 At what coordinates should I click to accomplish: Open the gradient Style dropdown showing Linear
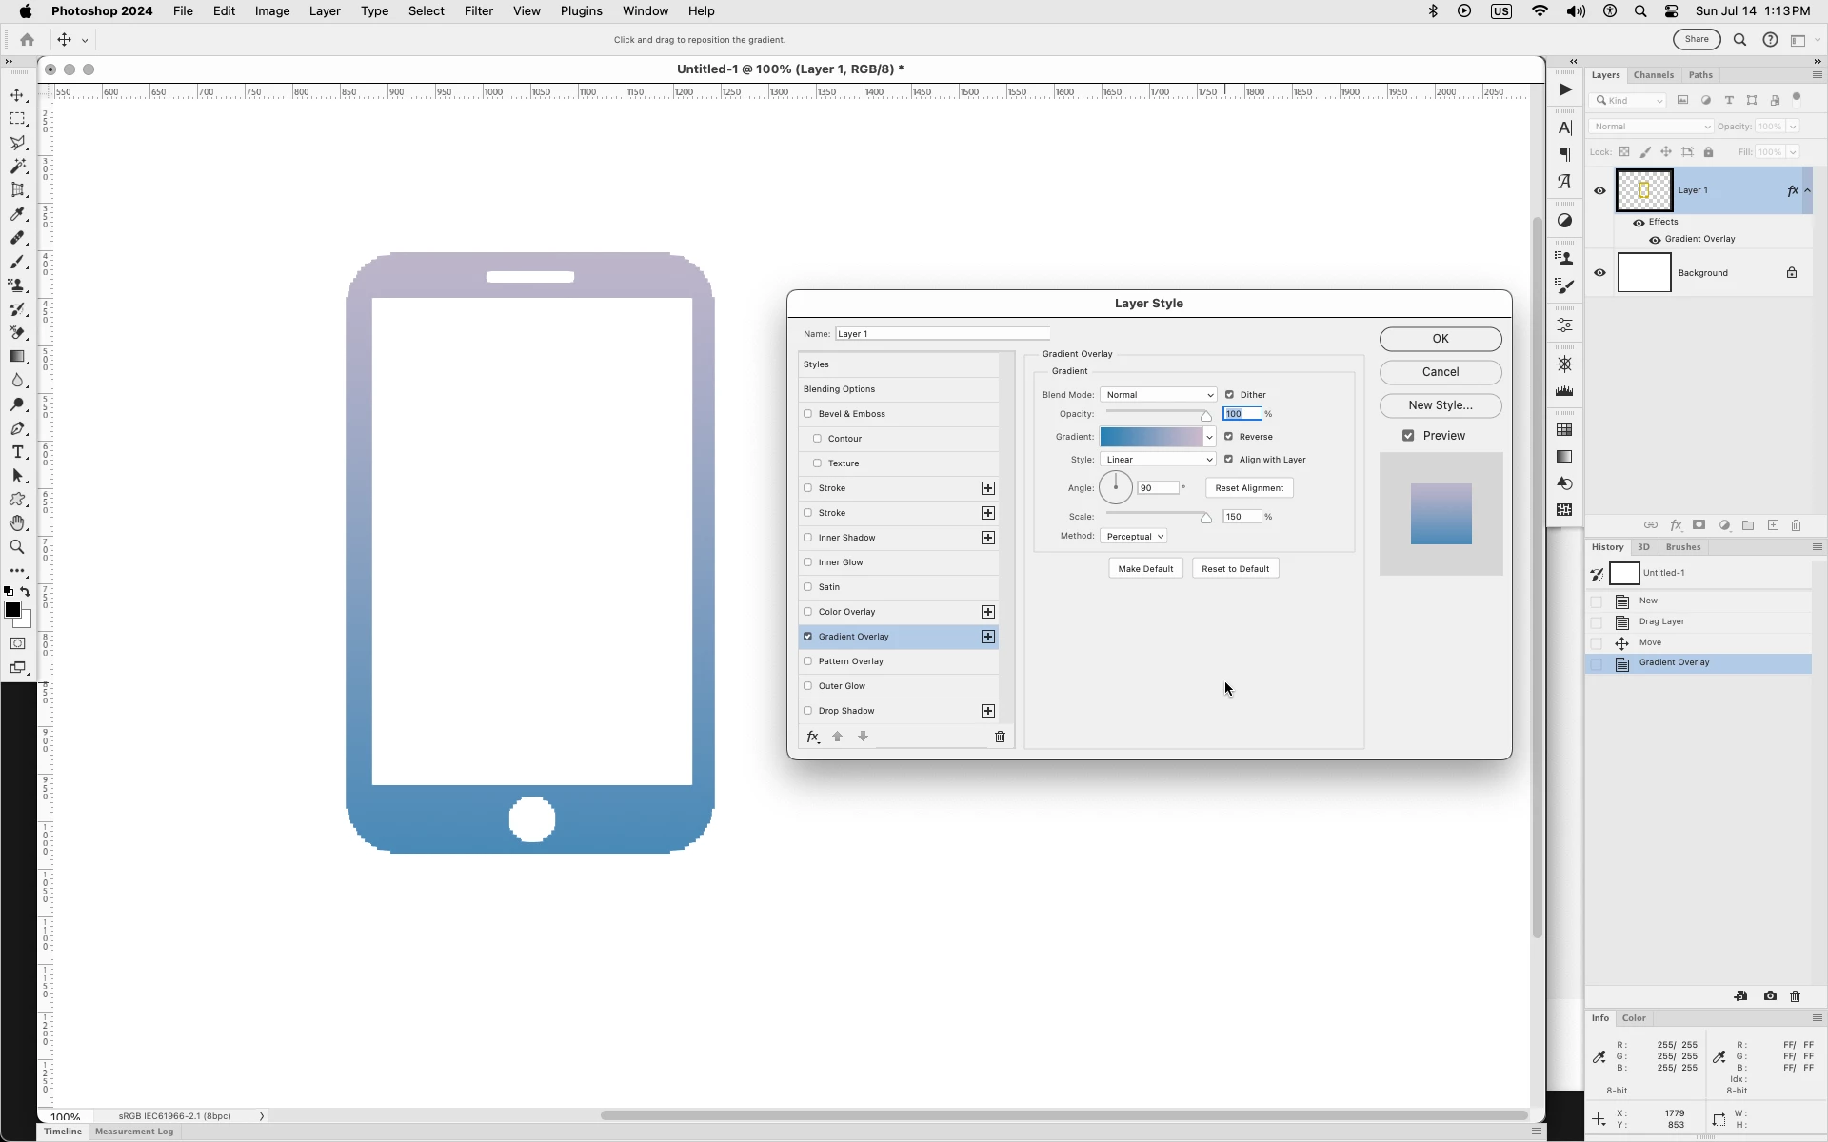pos(1158,460)
